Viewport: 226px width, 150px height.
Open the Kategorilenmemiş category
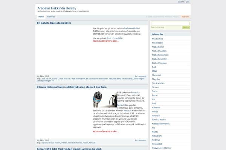tap(160, 124)
